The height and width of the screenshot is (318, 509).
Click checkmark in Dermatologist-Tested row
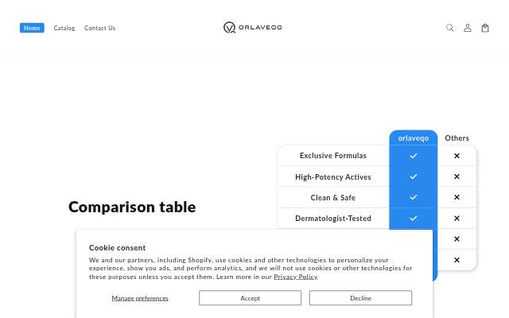pyautogui.click(x=414, y=218)
